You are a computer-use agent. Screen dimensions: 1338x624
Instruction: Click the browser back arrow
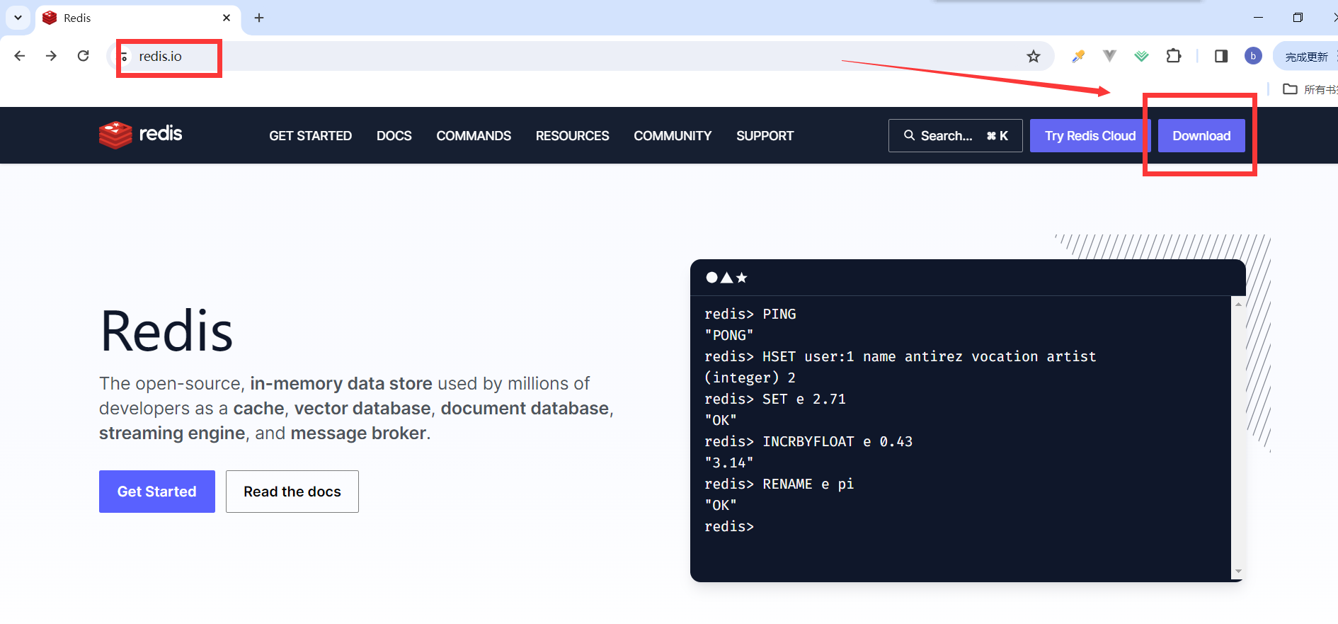20,56
